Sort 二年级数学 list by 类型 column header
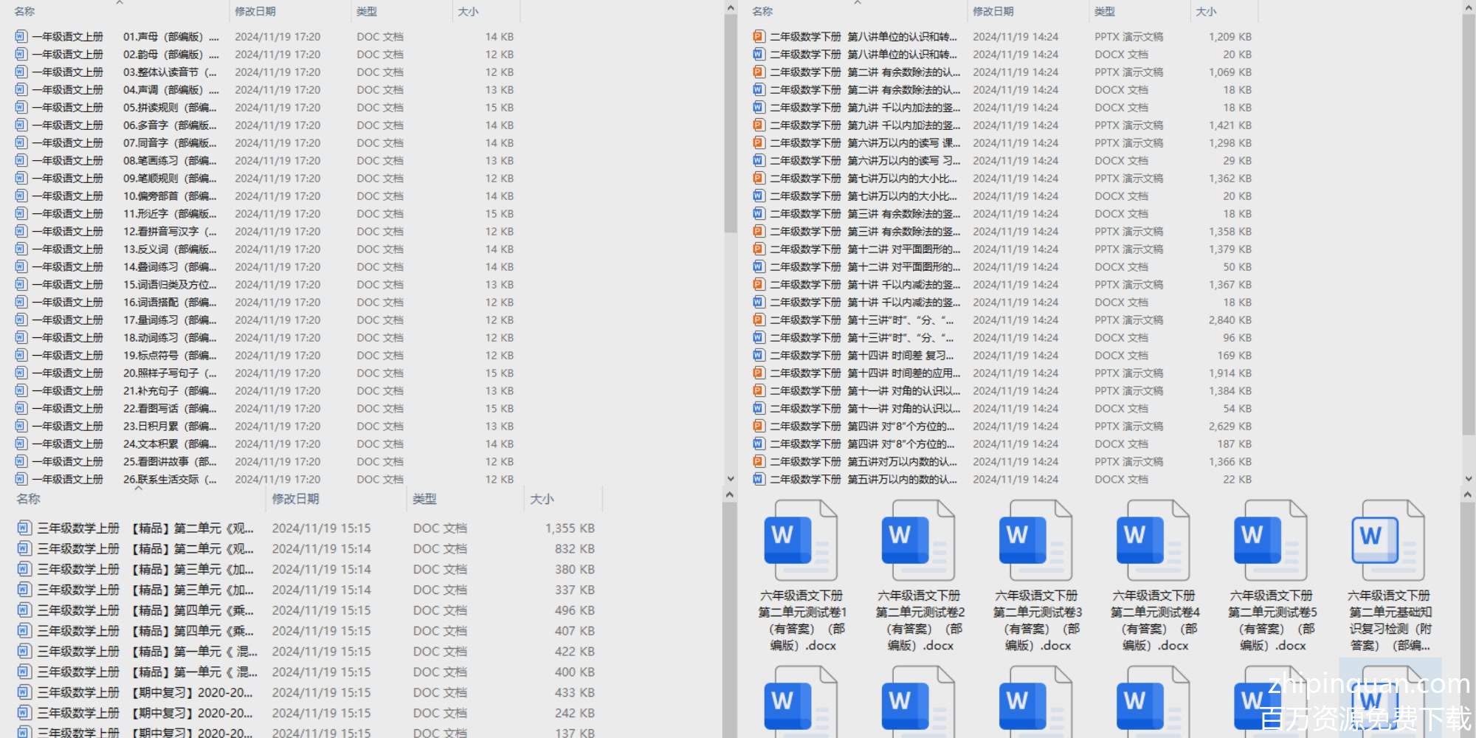 coord(1105,12)
